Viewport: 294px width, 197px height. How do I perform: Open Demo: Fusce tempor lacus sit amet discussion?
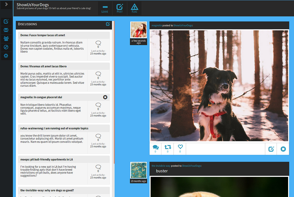tap(43, 35)
